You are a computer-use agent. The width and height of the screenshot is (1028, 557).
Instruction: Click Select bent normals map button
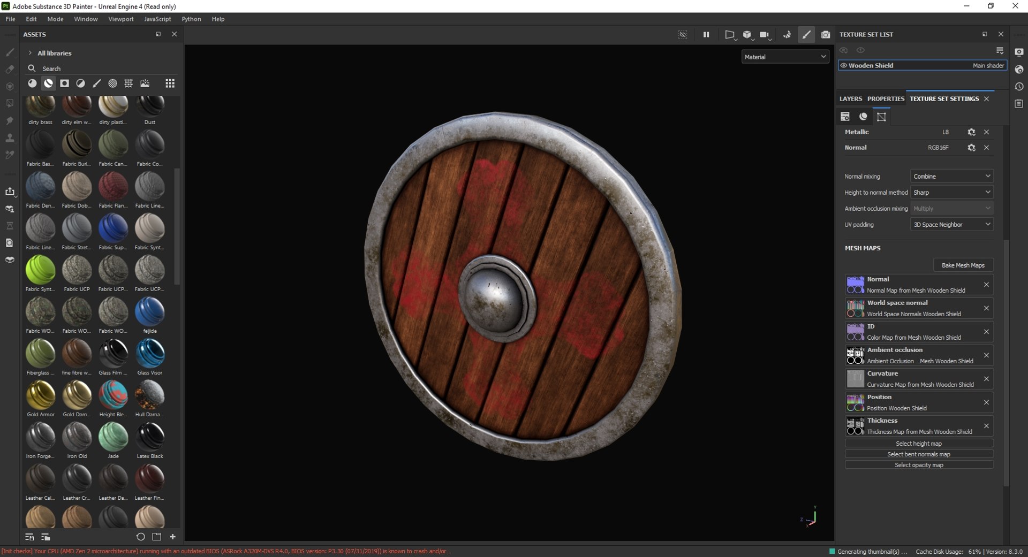click(x=919, y=454)
